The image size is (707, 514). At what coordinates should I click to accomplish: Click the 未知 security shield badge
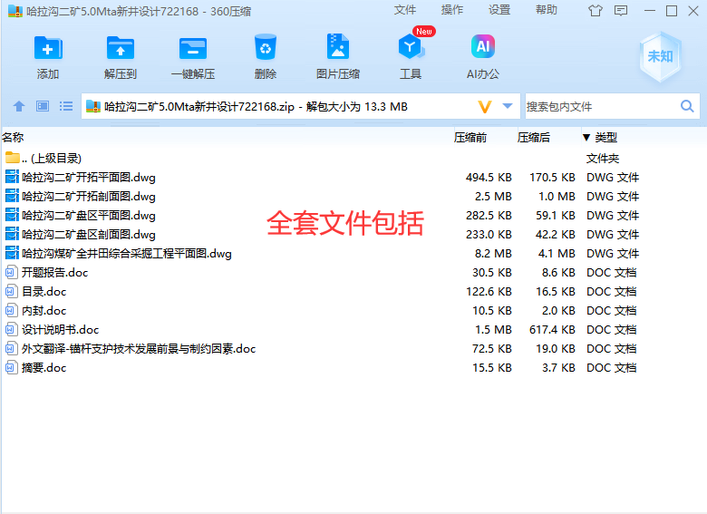(660, 56)
